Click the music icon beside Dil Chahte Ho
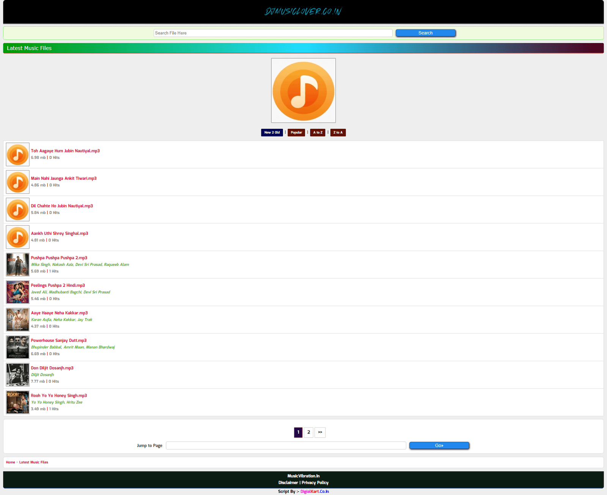This screenshot has height=495, width=607. tap(17, 210)
